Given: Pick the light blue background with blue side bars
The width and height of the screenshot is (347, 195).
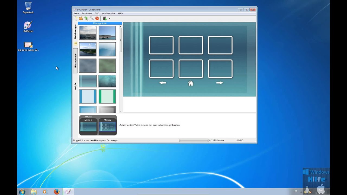Looking at the screenshot, I should point(88,96).
